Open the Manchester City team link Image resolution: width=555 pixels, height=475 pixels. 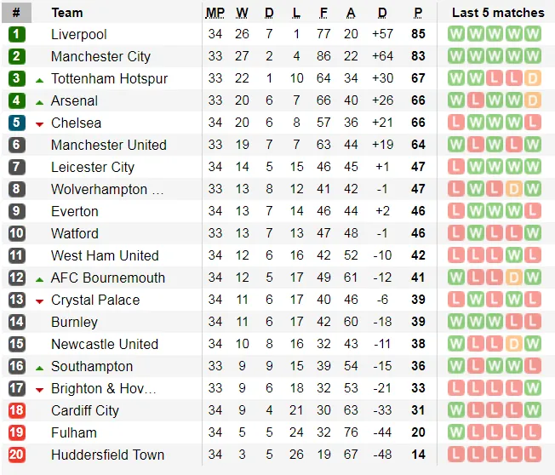tap(100, 57)
